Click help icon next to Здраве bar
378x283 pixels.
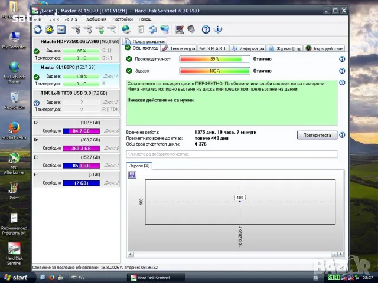[x=342, y=71]
